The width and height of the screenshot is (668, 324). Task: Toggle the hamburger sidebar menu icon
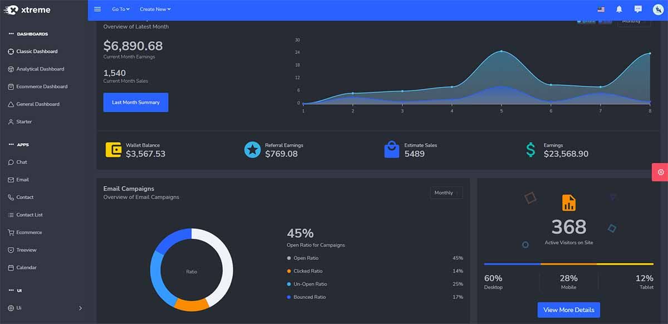pyautogui.click(x=97, y=9)
